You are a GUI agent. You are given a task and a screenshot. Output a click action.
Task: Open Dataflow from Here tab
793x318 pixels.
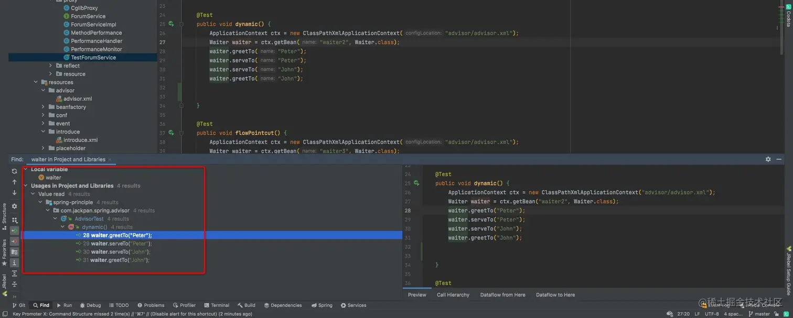coord(502,295)
